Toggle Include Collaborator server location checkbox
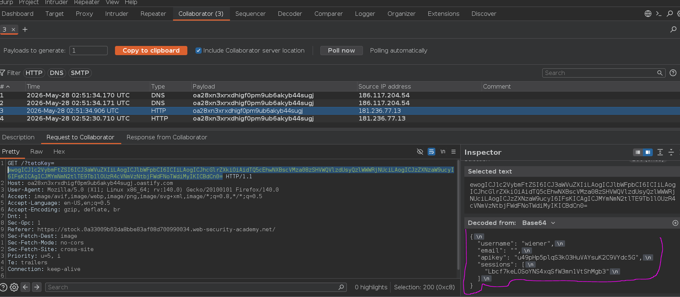680x297 pixels. point(198,50)
